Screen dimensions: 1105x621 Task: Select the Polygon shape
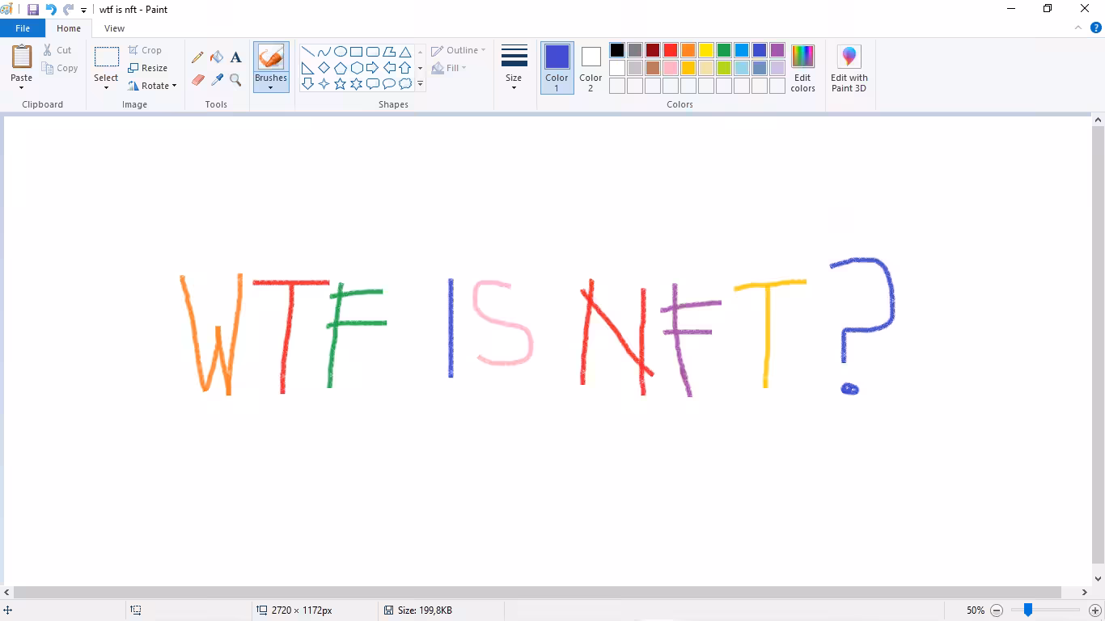389,52
